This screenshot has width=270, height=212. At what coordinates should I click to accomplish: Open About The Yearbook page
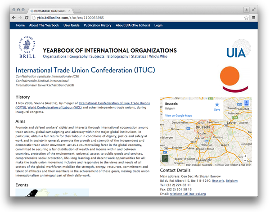pyautogui.click(x=44, y=25)
